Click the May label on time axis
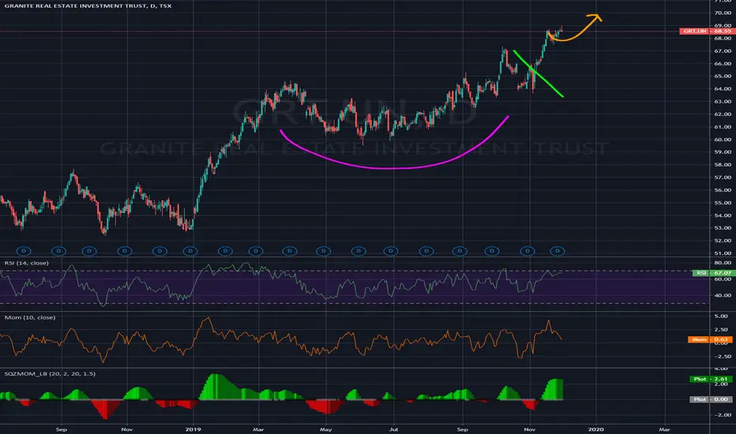Image resolution: width=736 pixels, height=434 pixels. 326,428
